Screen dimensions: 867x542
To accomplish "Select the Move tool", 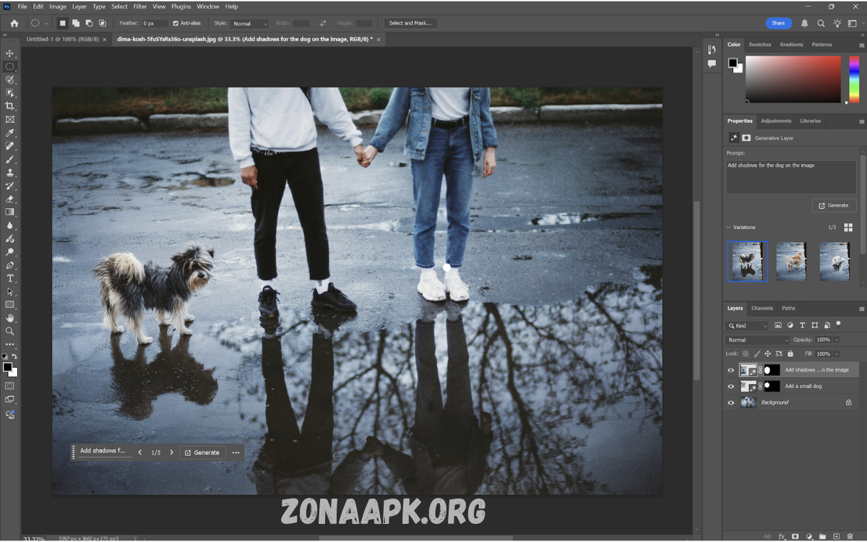I will (x=10, y=53).
